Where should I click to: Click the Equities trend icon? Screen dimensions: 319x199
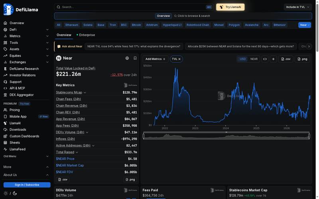click(5, 56)
